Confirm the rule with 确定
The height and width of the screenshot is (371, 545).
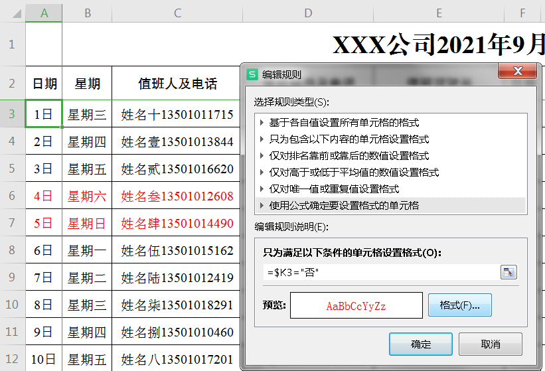coord(421,344)
